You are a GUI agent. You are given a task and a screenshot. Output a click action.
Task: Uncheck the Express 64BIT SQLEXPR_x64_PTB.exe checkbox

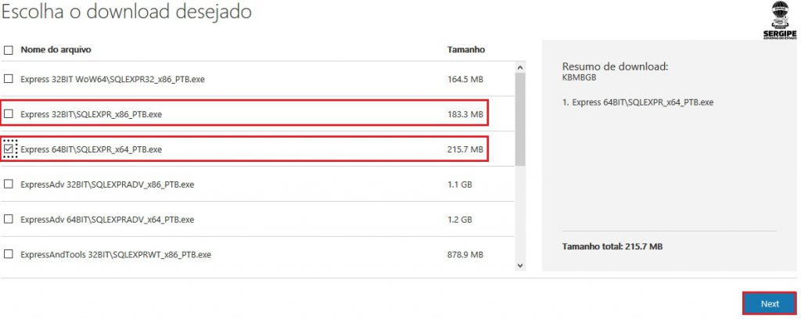click(x=9, y=149)
